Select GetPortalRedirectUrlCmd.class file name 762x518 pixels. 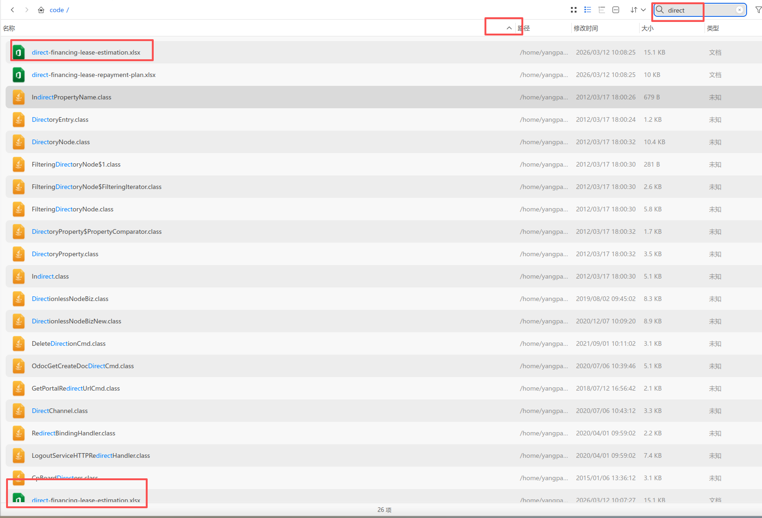pos(76,388)
